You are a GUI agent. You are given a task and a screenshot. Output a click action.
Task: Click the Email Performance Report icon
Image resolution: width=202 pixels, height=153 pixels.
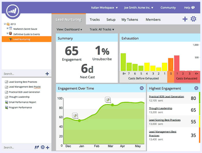click(6, 102)
